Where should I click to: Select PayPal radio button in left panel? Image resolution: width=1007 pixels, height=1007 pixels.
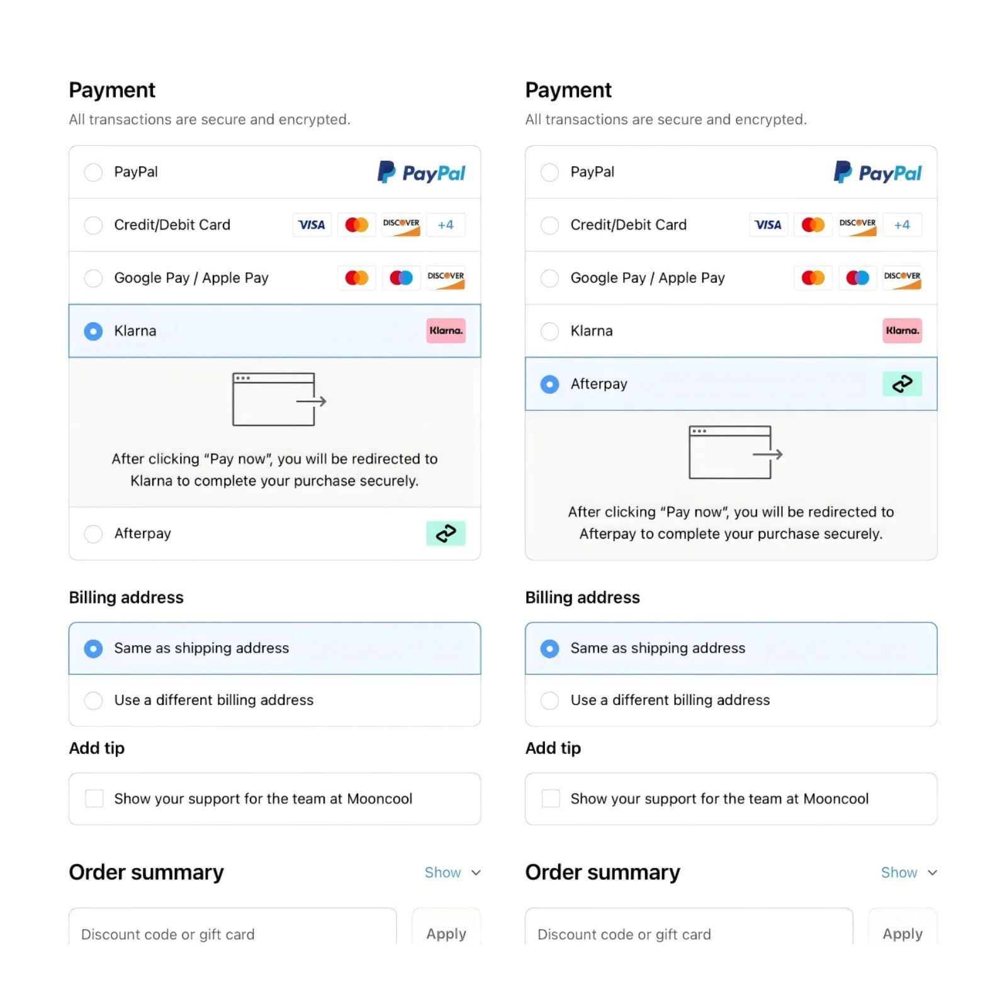(93, 172)
